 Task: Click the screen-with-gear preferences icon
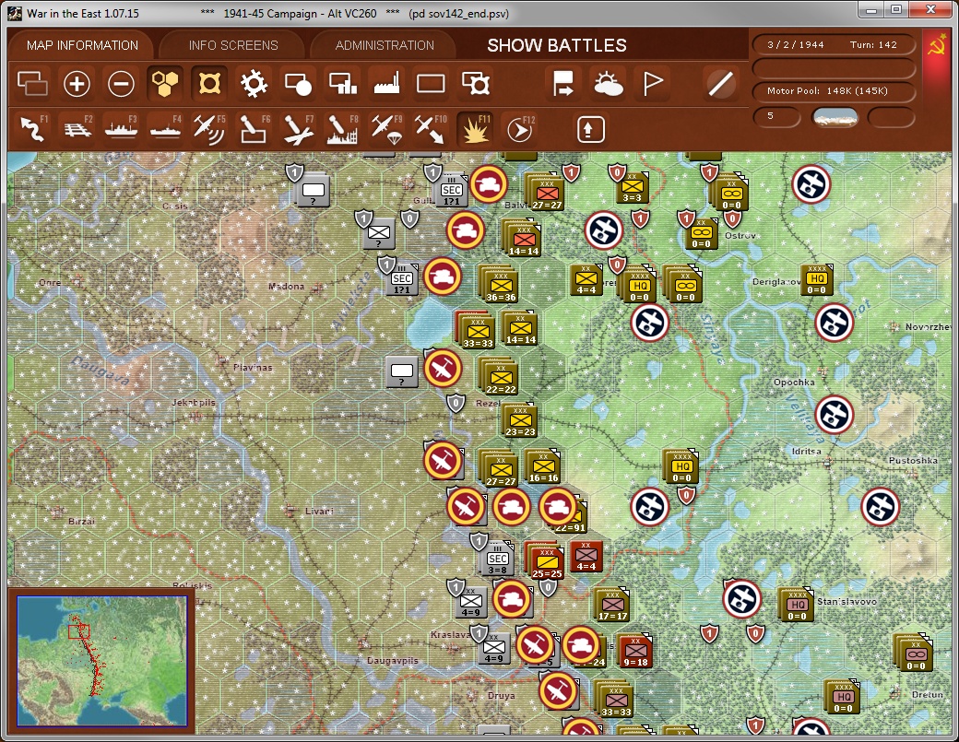pos(475,84)
